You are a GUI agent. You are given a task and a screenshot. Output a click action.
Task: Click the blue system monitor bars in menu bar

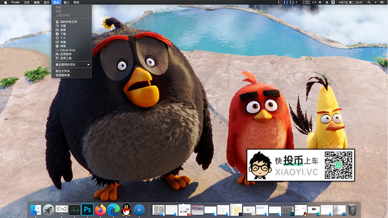[288, 2]
